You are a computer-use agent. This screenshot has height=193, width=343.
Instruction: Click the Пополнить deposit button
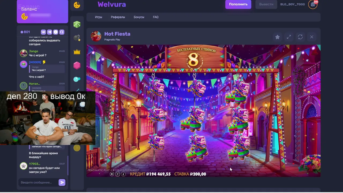pyautogui.click(x=238, y=4)
